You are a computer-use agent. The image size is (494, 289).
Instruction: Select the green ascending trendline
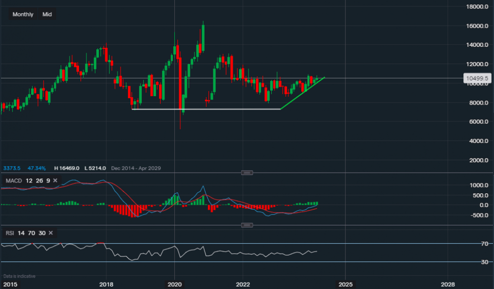pyautogui.click(x=301, y=93)
